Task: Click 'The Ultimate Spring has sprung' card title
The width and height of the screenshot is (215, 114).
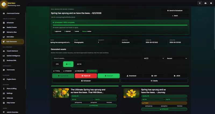Action: [88, 91]
